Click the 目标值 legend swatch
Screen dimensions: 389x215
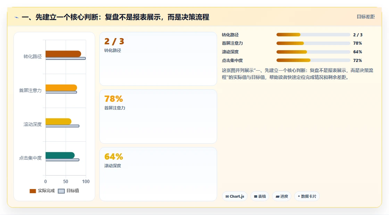[x=61, y=191]
